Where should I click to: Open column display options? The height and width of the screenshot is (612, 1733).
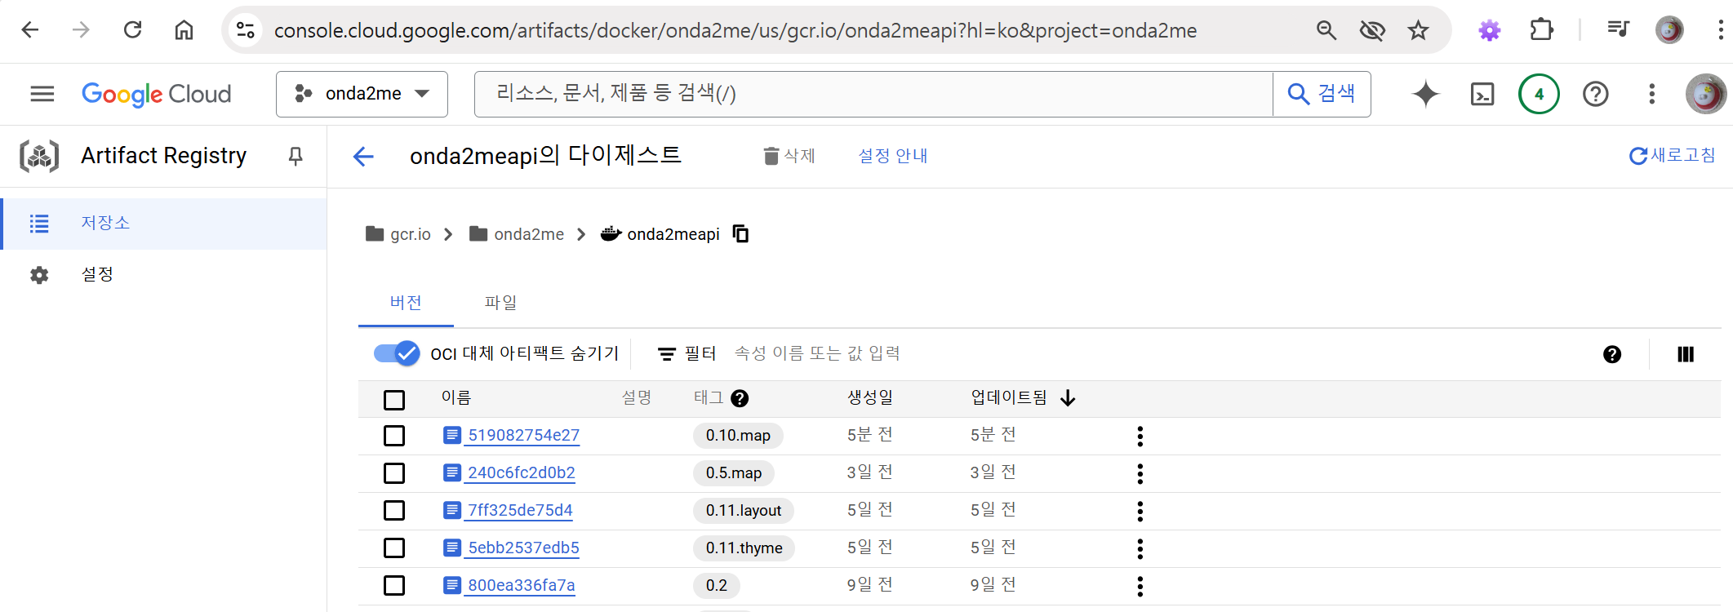point(1686,354)
